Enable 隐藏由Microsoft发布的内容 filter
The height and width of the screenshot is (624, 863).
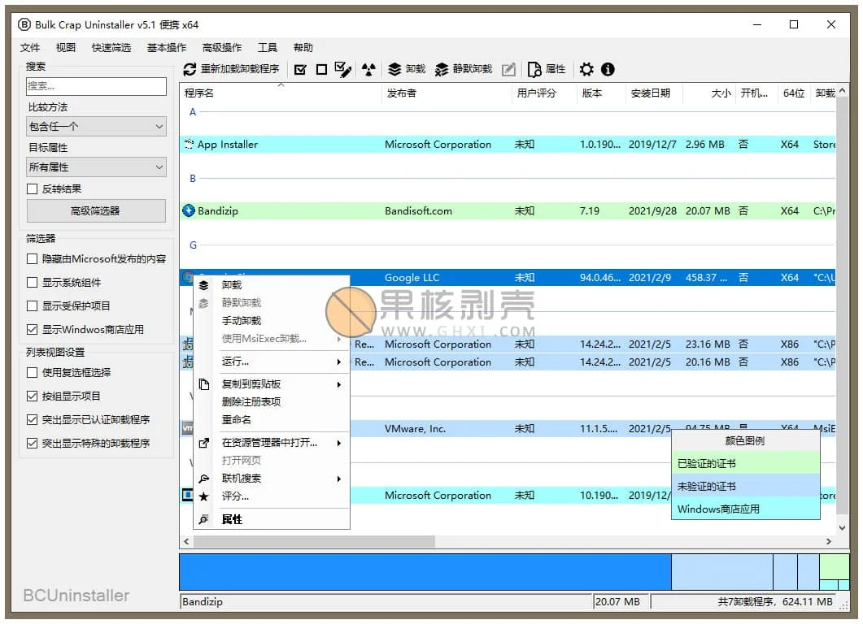32,259
